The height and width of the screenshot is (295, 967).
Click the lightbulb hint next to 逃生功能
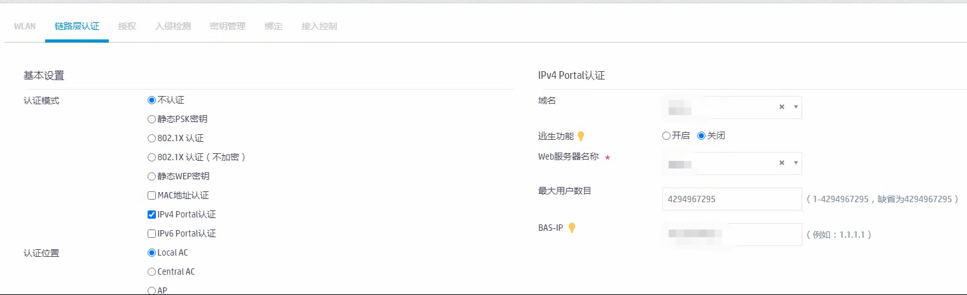580,136
